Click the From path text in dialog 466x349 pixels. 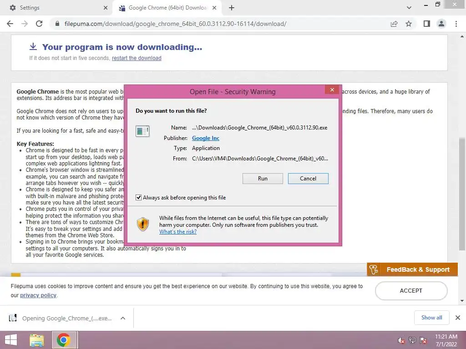point(260,159)
